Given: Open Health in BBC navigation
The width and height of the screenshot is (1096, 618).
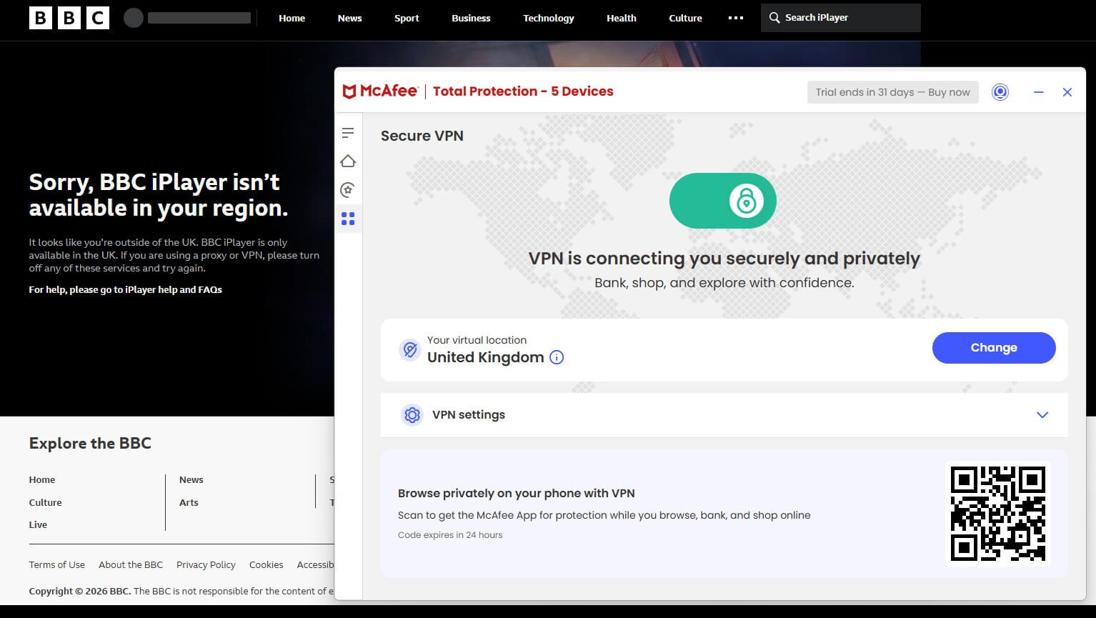Looking at the screenshot, I should (622, 18).
